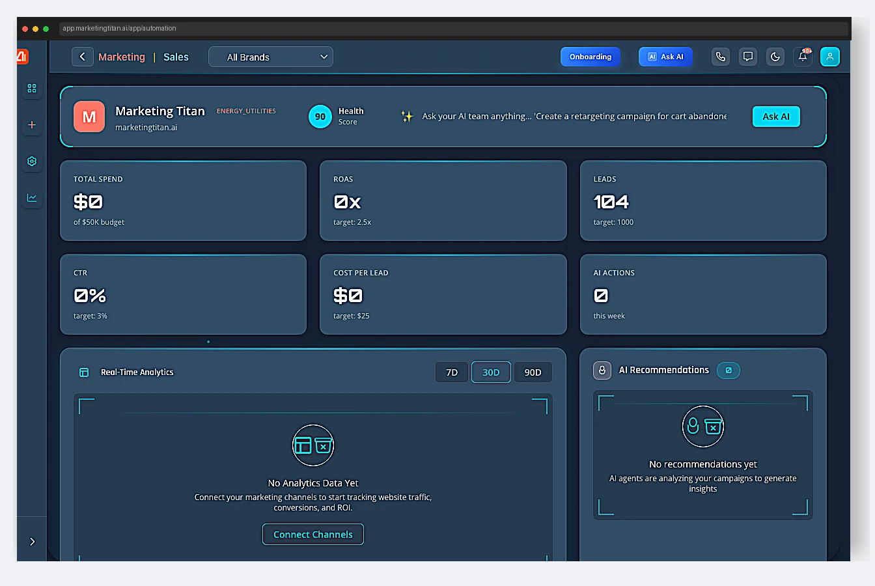This screenshot has width=875, height=586.
Task: Open the All Brands dropdown
Action: pyautogui.click(x=271, y=57)
